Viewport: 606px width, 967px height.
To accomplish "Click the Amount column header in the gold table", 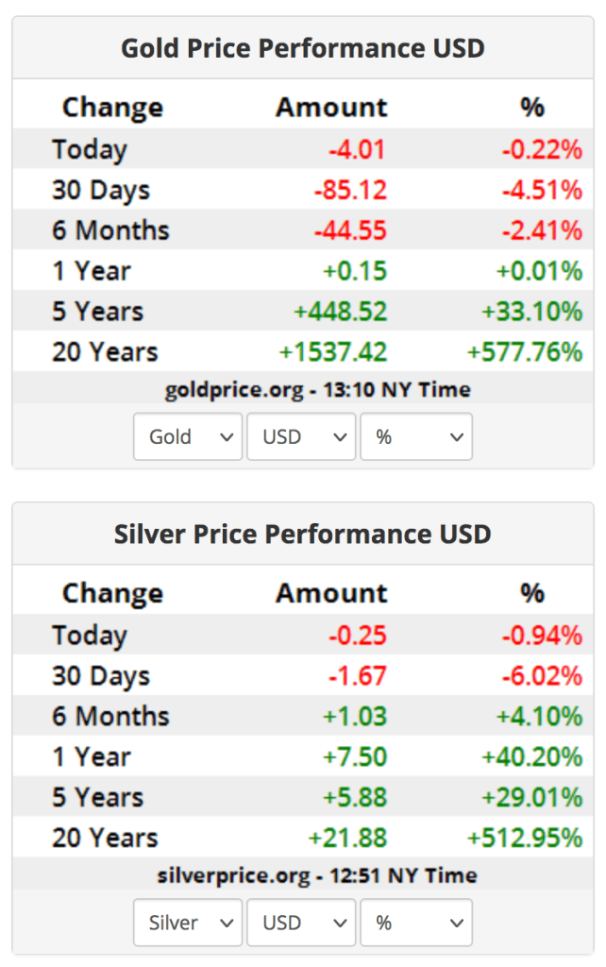I will [x=331, y=108].
